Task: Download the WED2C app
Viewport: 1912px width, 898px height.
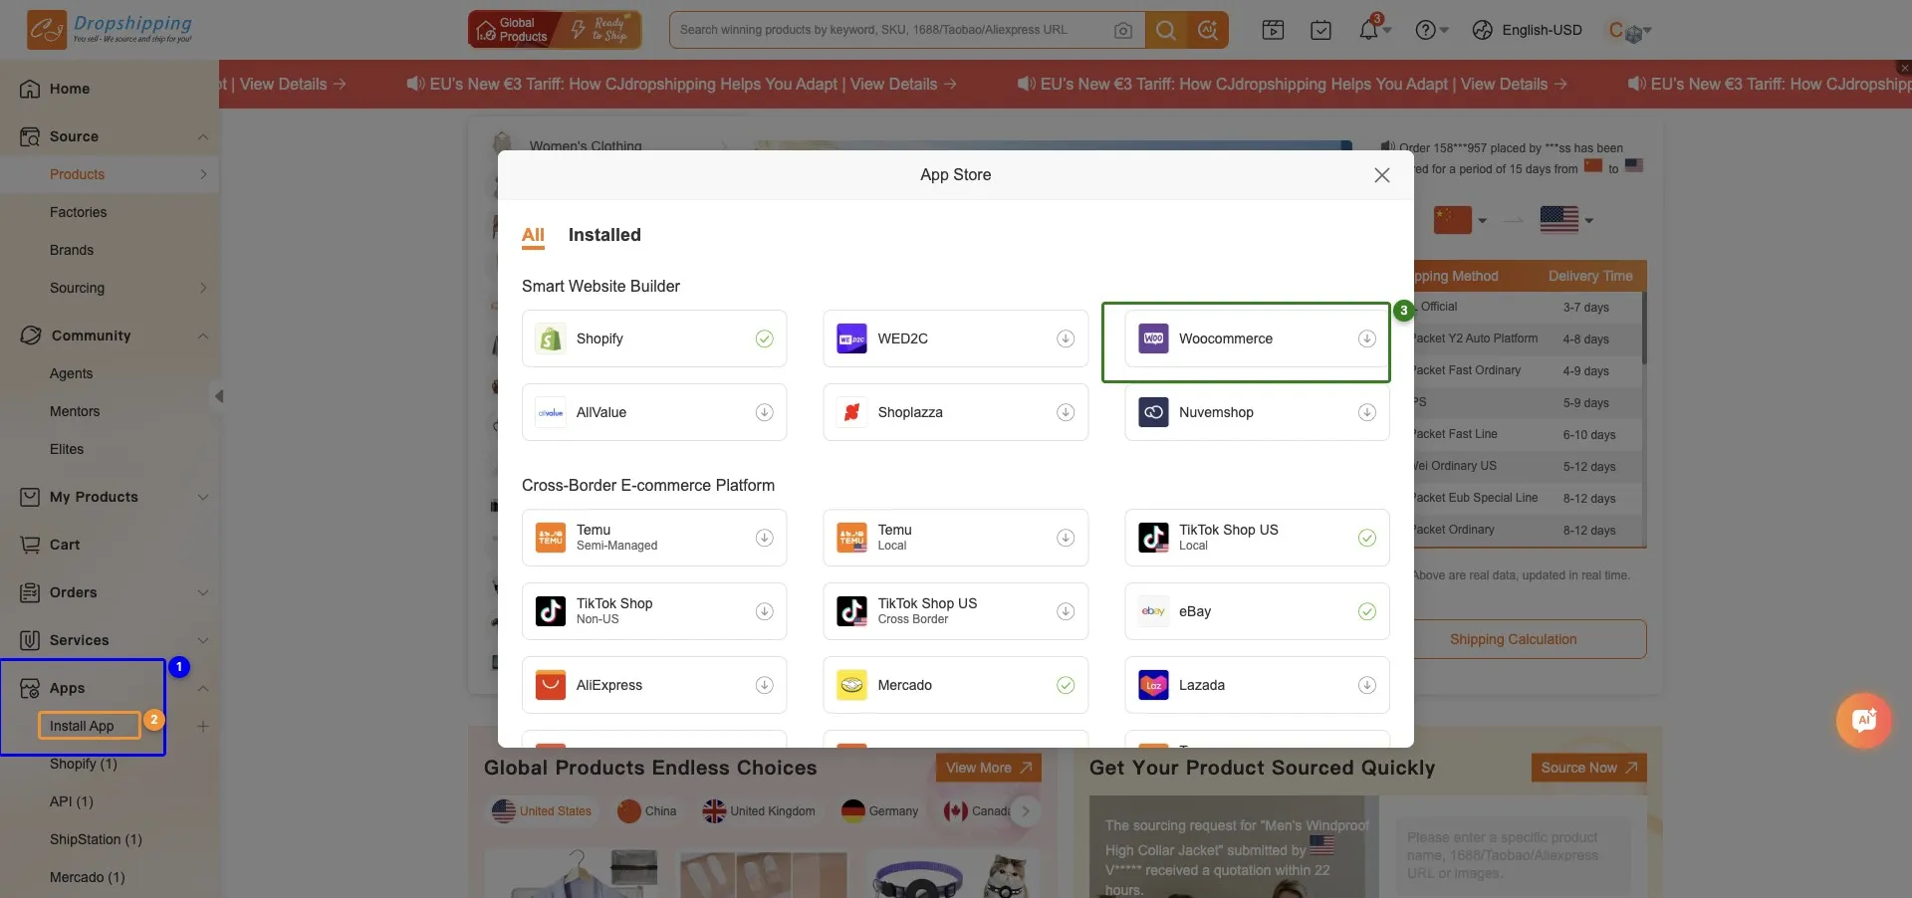Action: coord(1066,338)
